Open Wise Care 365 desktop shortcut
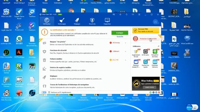Screen dimensions: 200x112 point(6,13)
